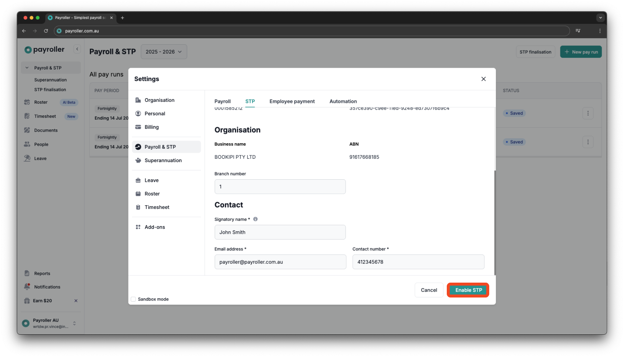624x357 pixels.
Task: Click the Documents icon in main sidebar
Action: click(27, 131)
